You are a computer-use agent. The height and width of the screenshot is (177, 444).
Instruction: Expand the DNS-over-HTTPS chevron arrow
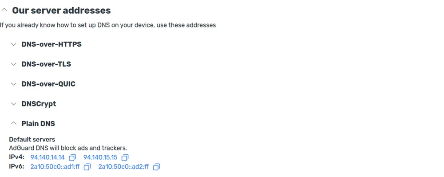click(x=14, y=44)
